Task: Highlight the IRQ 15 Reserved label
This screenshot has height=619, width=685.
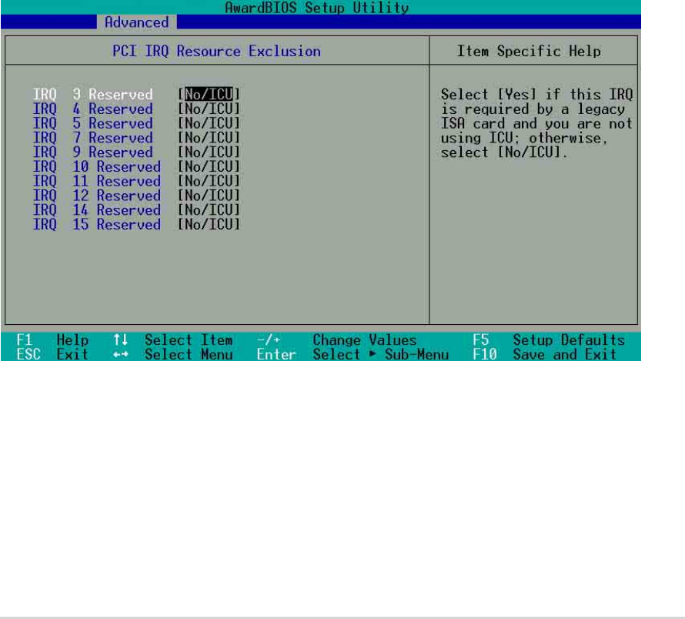Action: (x=97, y=224)
